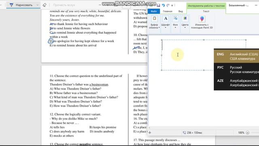Screen dimensions: 259x146
Task: Click E) How was Theodore Dreiser's father?
Action: [x=75, y=106]
